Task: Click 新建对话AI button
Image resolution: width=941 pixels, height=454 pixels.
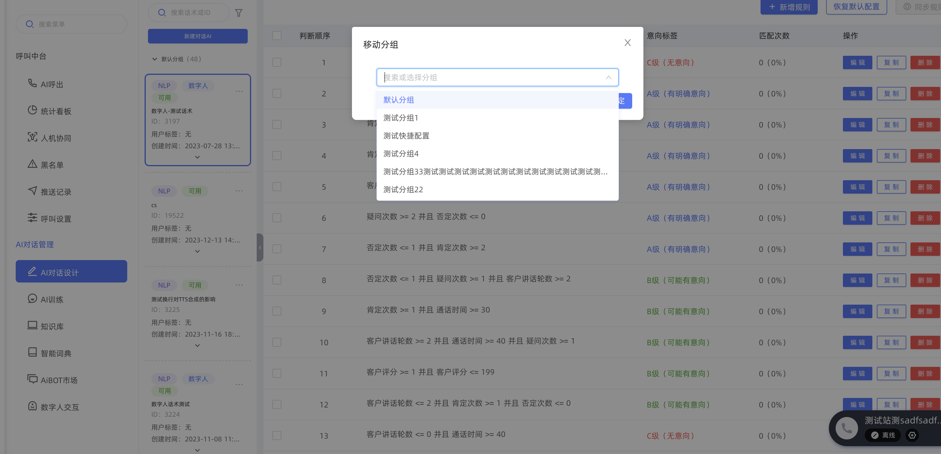Action: 198,36
